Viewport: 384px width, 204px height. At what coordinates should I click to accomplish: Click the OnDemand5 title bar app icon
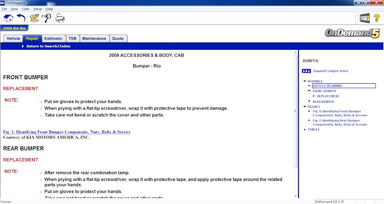pos(2,3)
